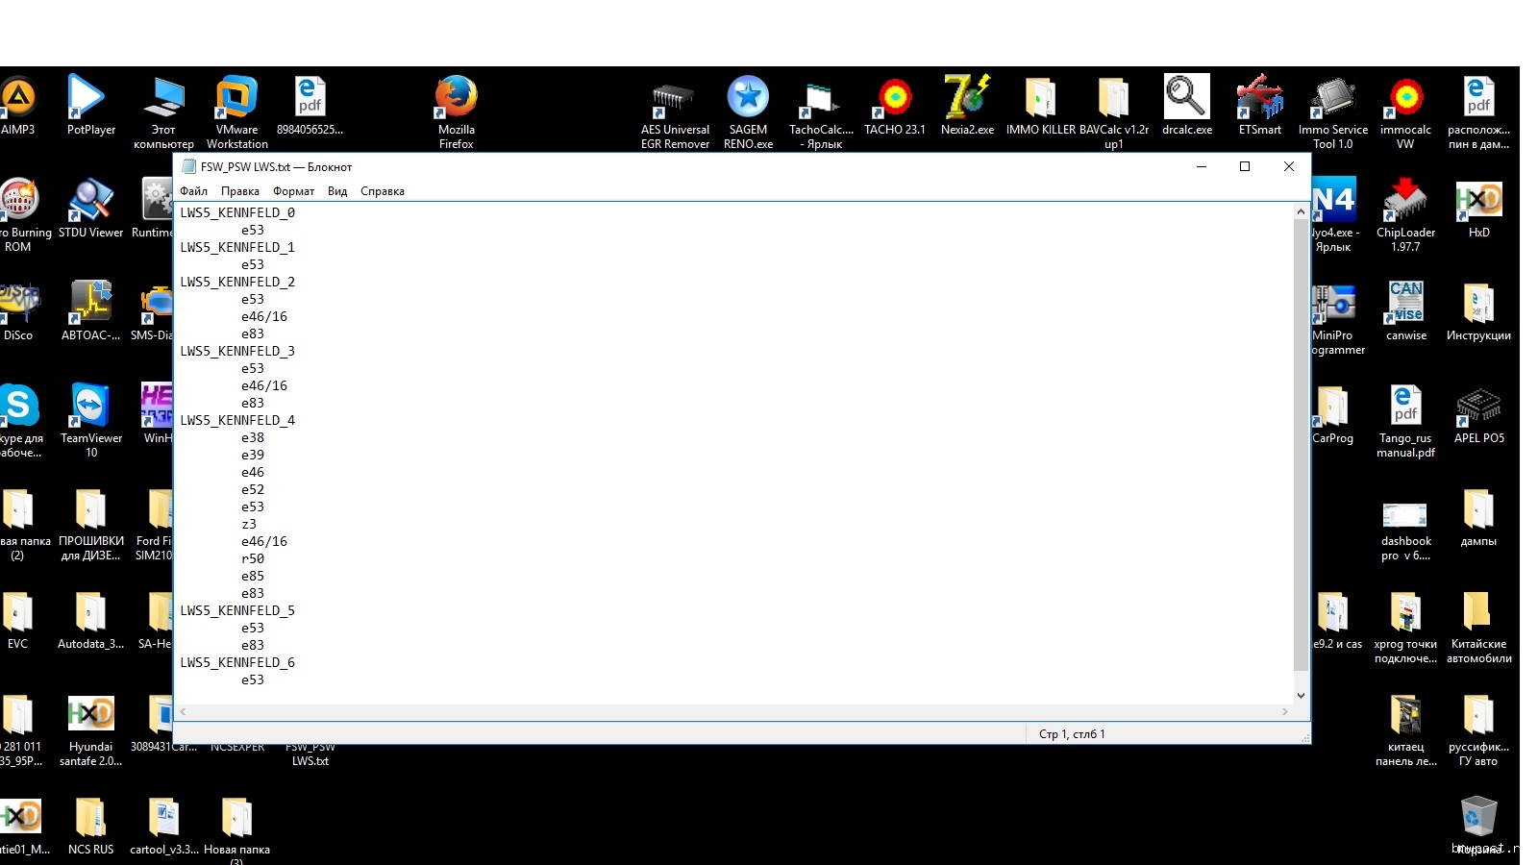Maximize the Notepad window

[x=1245, y=166]
